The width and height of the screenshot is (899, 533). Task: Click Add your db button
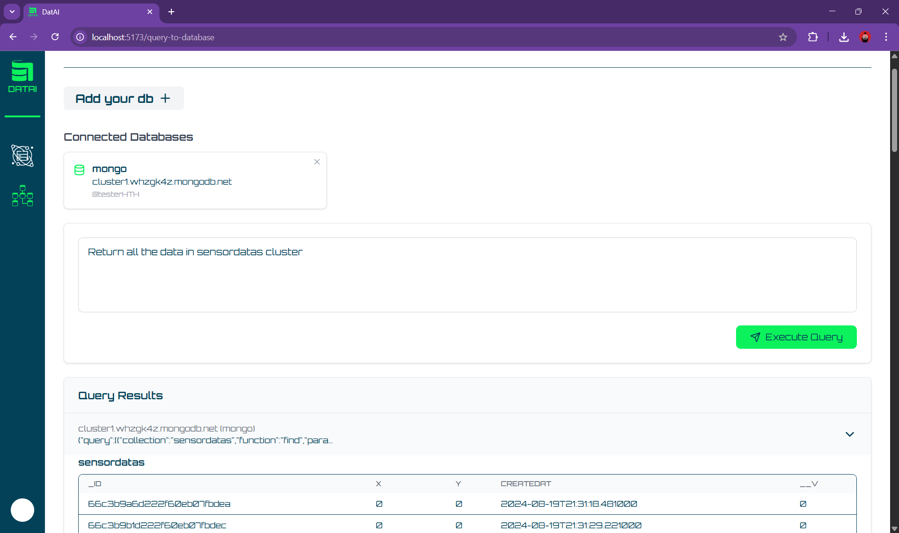(x=124, y=99)
